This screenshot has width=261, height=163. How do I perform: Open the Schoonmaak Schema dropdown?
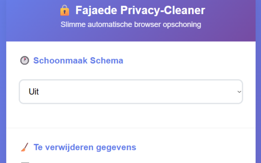pyautogui.click(x=131, y=92)
